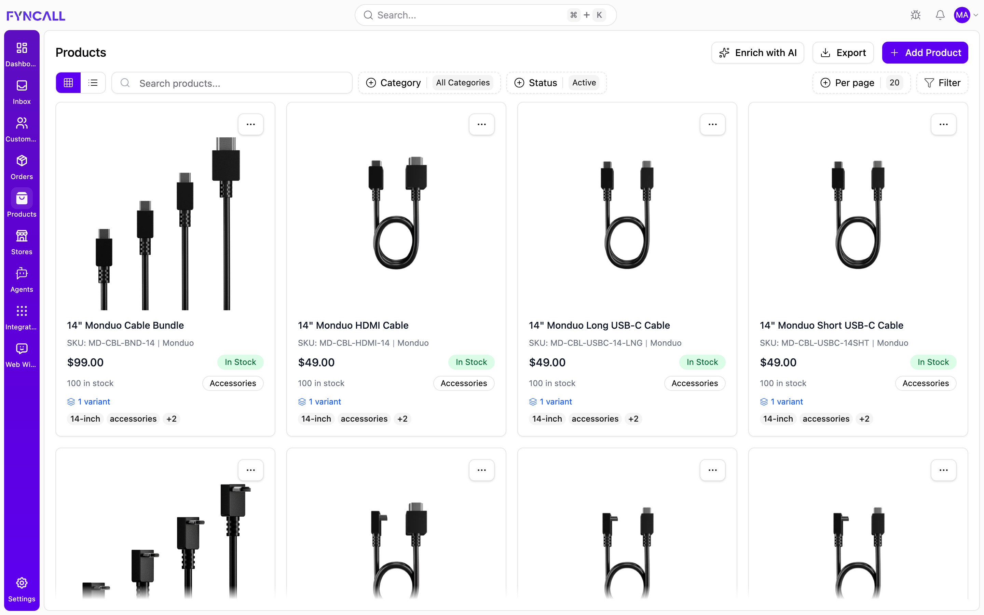Focus the global Search field
Viewport: 984px width, 615px height.
pos(486,15)
